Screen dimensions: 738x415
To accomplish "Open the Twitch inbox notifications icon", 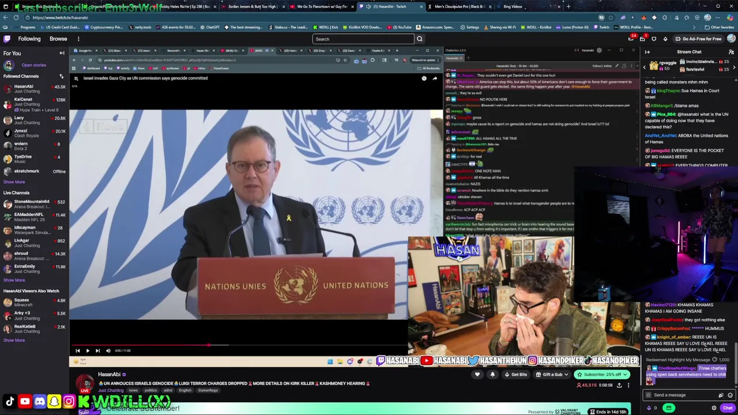I will (642, 39).
